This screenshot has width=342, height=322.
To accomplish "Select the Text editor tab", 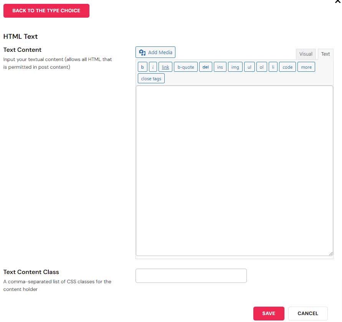I will tap(325, 54).
